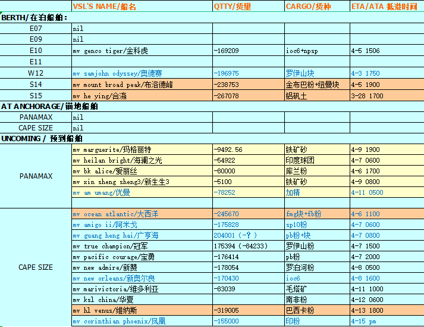Select berth cell E07

pyautogui.click(x=36, y=29)
